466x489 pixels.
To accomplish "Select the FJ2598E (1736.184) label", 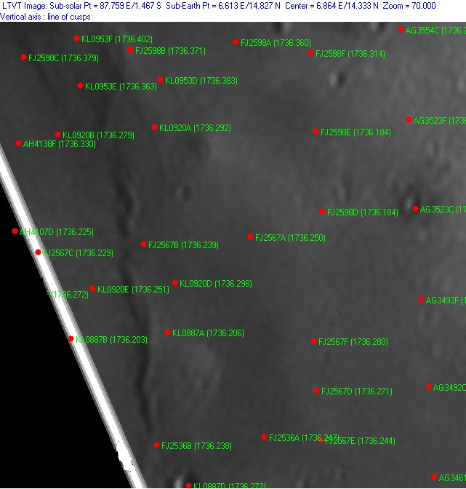I will point(355,132).
